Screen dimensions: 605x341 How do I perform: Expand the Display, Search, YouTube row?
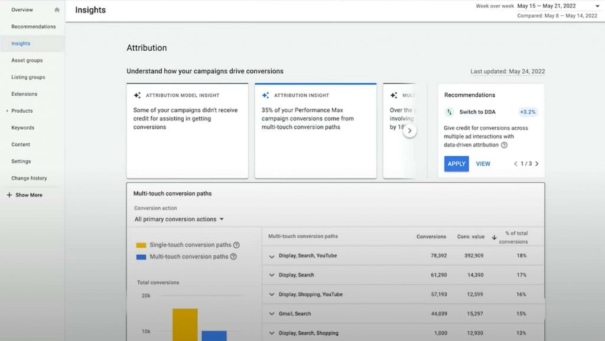click(272, 256)
